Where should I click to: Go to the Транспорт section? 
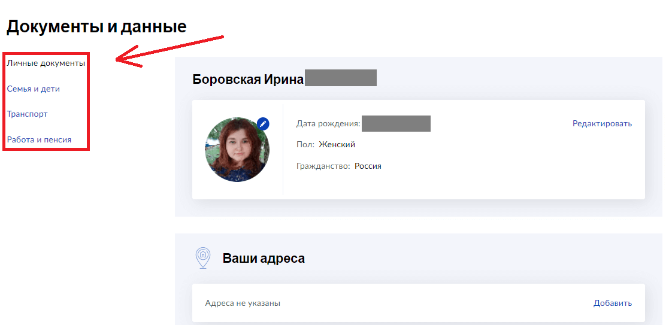[x=27, y=114]
